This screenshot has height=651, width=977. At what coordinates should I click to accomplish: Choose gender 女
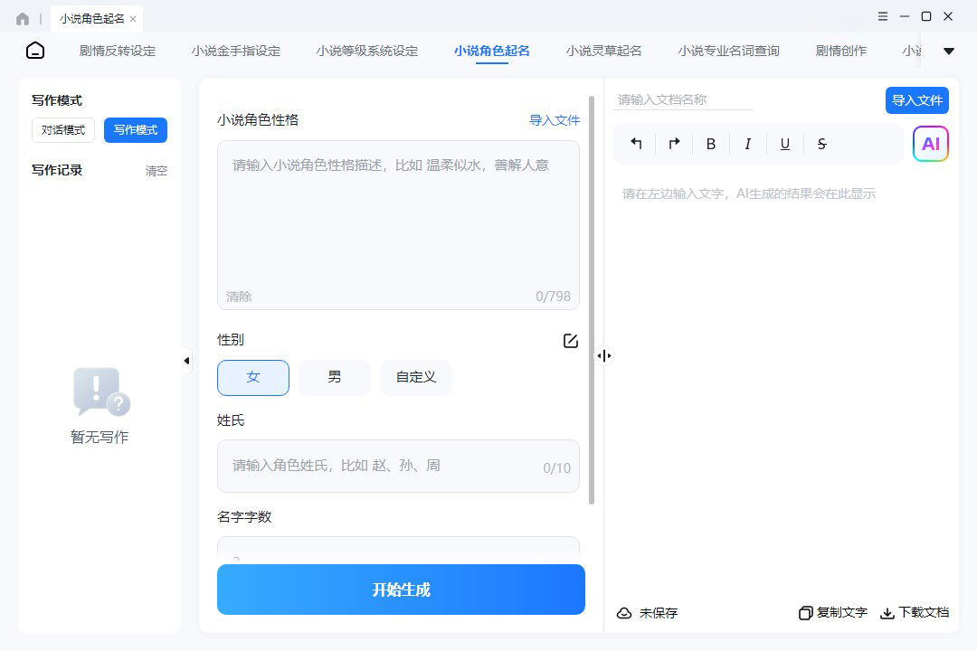point(253,378)
